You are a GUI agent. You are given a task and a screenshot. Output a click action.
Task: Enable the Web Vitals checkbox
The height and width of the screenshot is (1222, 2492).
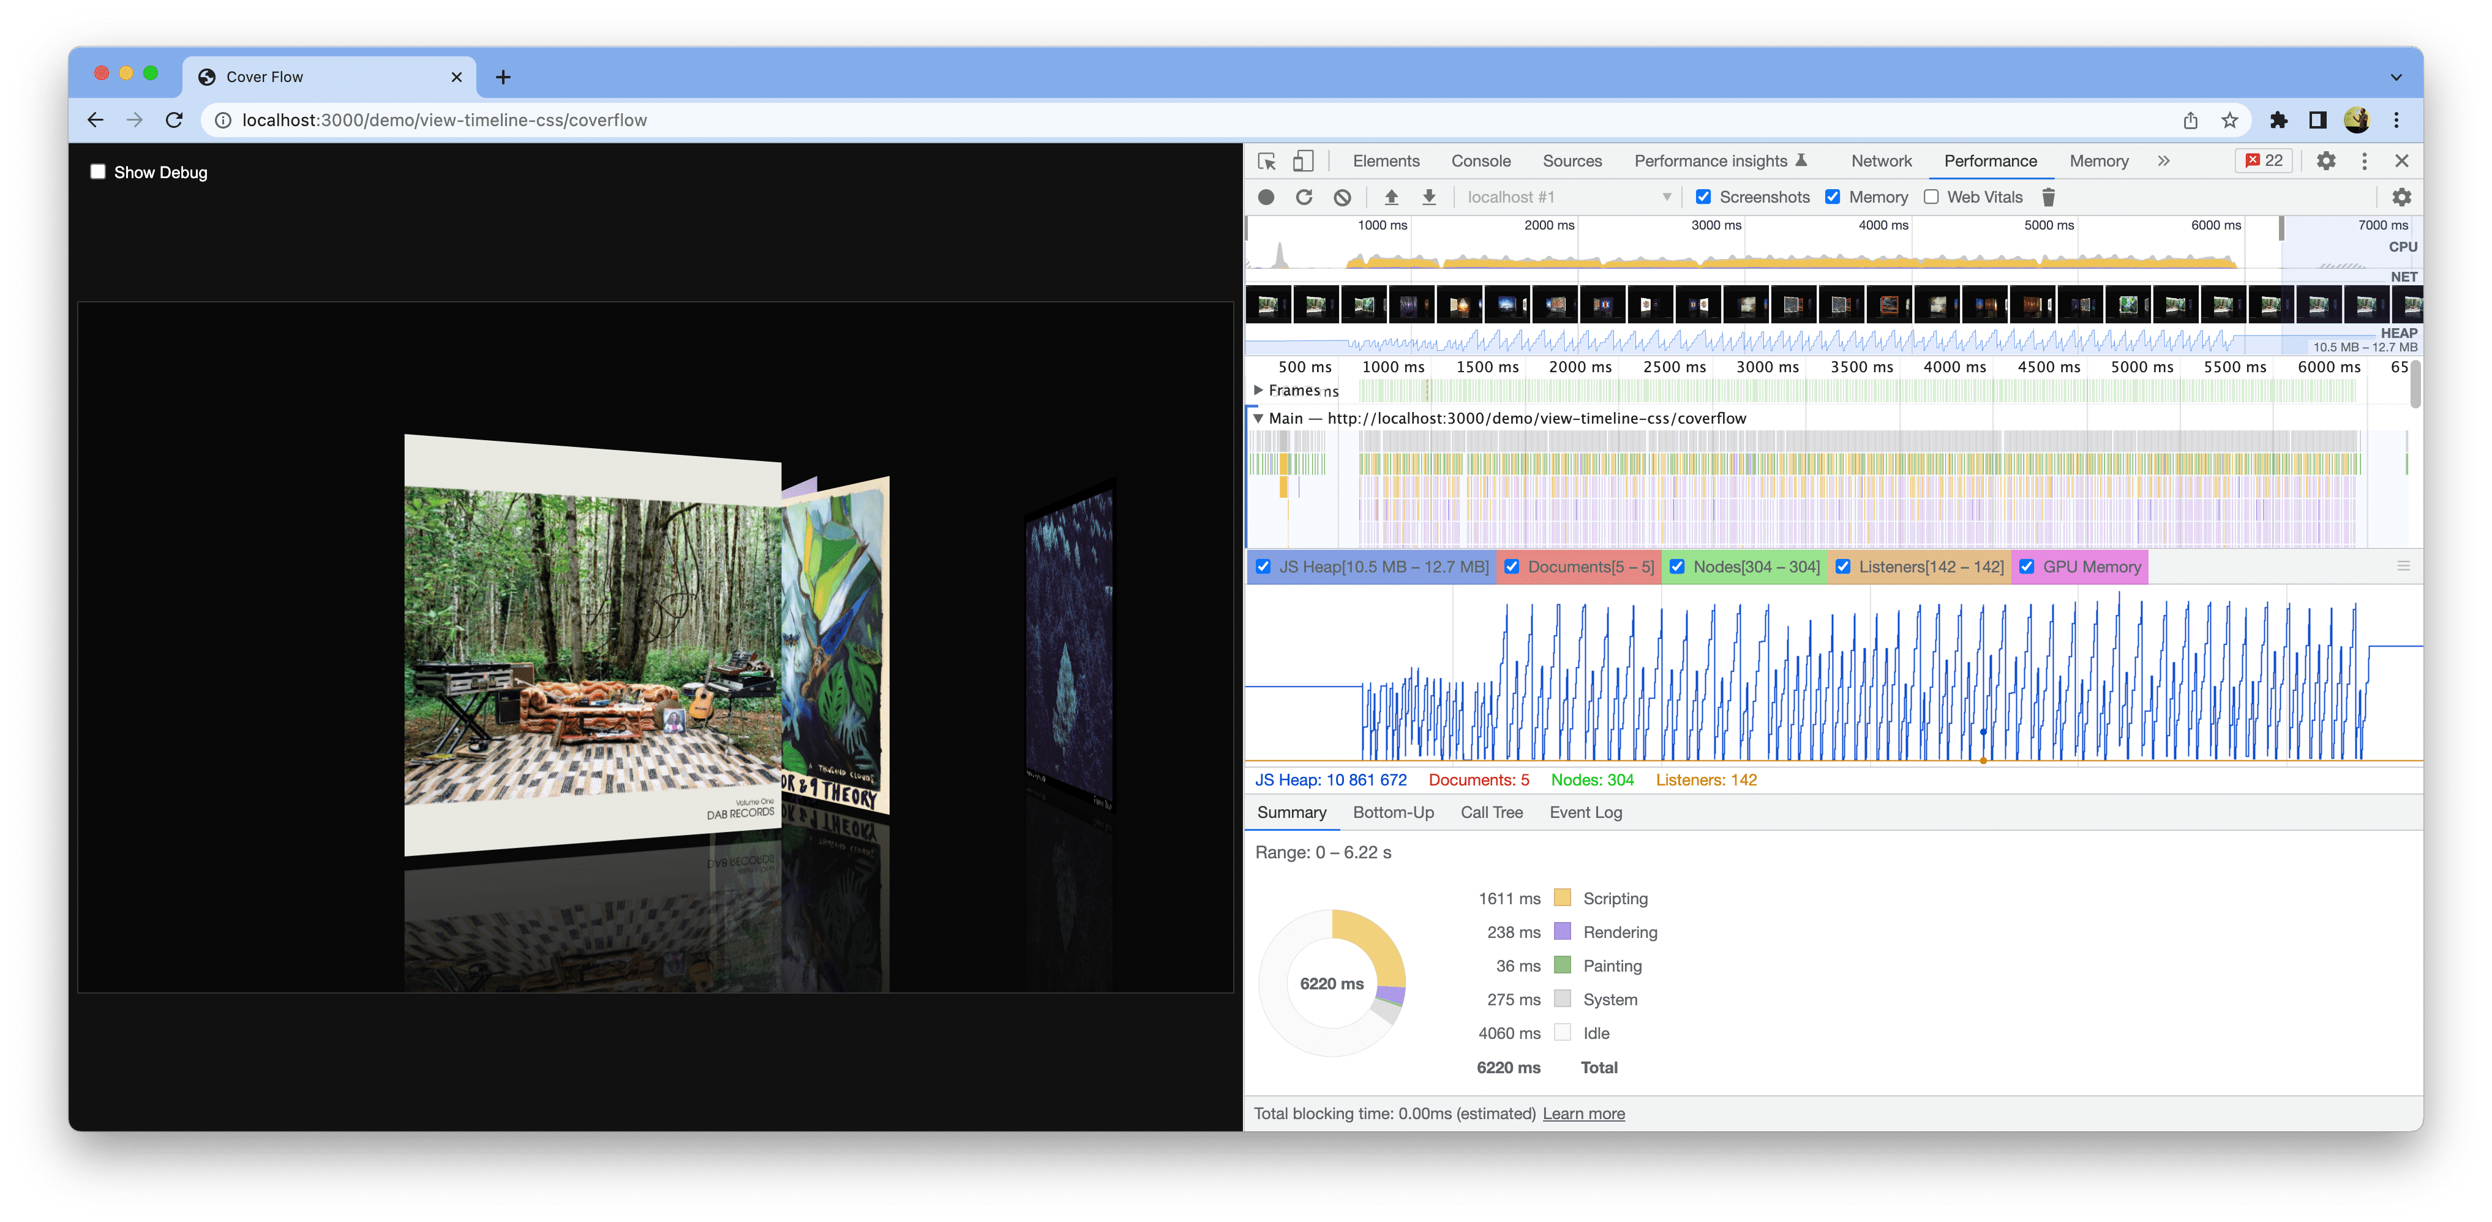pos(1932,197)
